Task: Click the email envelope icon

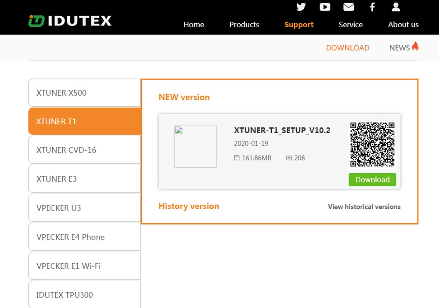Action: [x=349, y=7]
